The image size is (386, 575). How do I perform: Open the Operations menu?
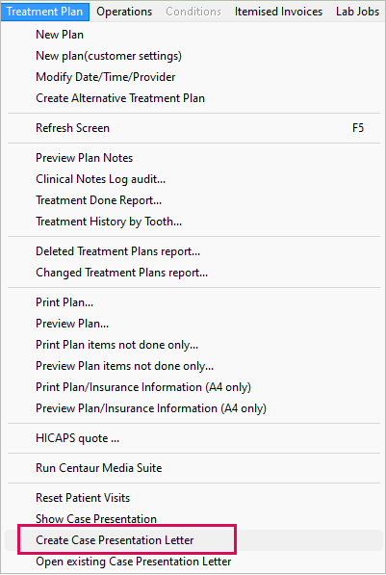[124, 12]
